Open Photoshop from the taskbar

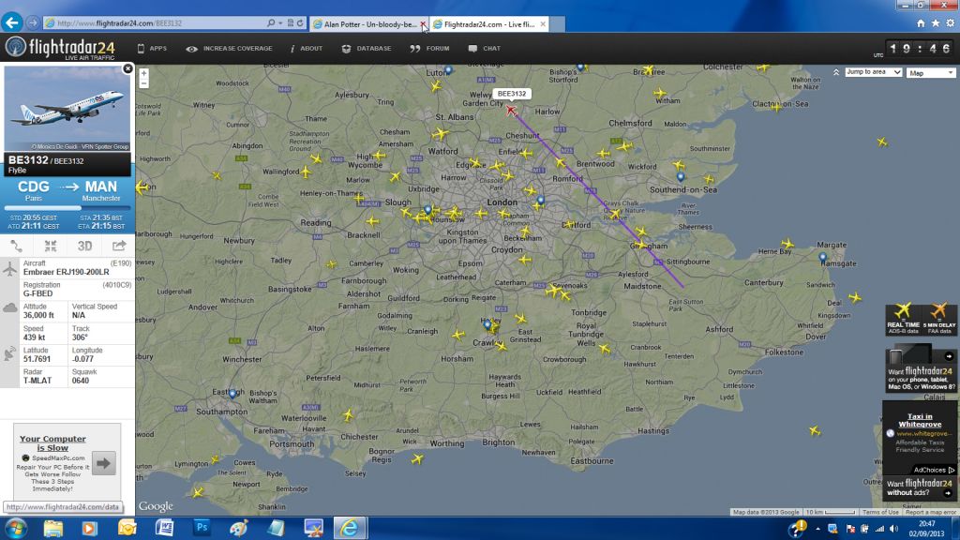tap(202, 528)
